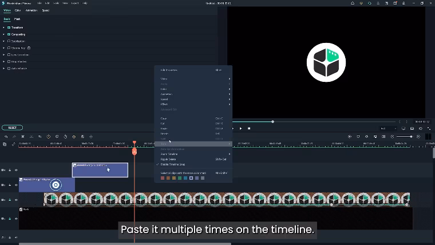The height and width of the screenshot is (245, 435).
Task: Enable the Auto Enhance checkbox
Action: [9, 68]
